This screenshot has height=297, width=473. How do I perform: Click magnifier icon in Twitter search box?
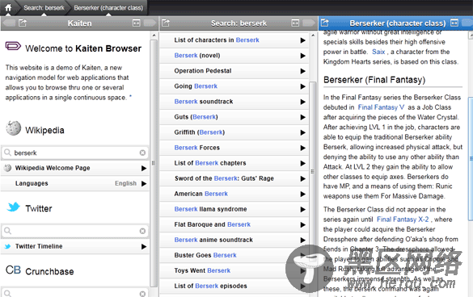tap(7, 231)
